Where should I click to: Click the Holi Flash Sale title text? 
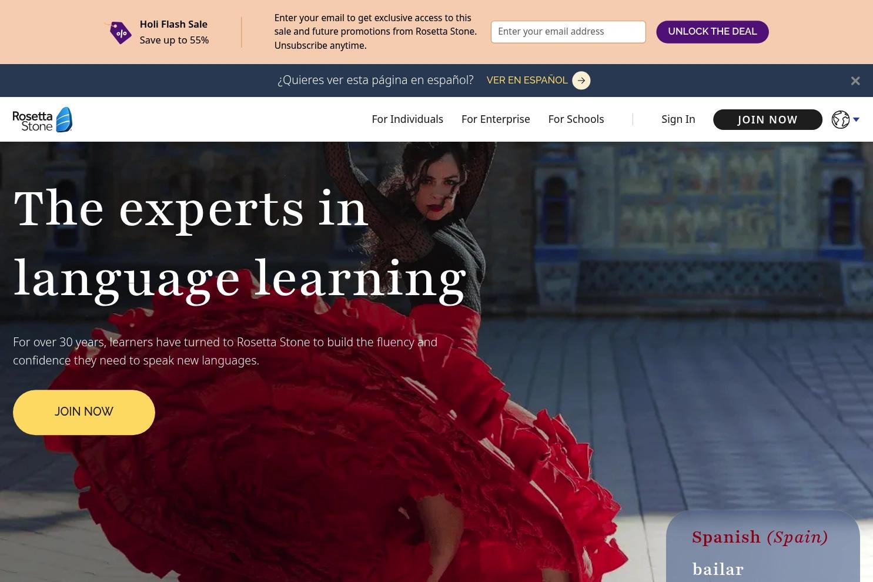pos(173,24)
